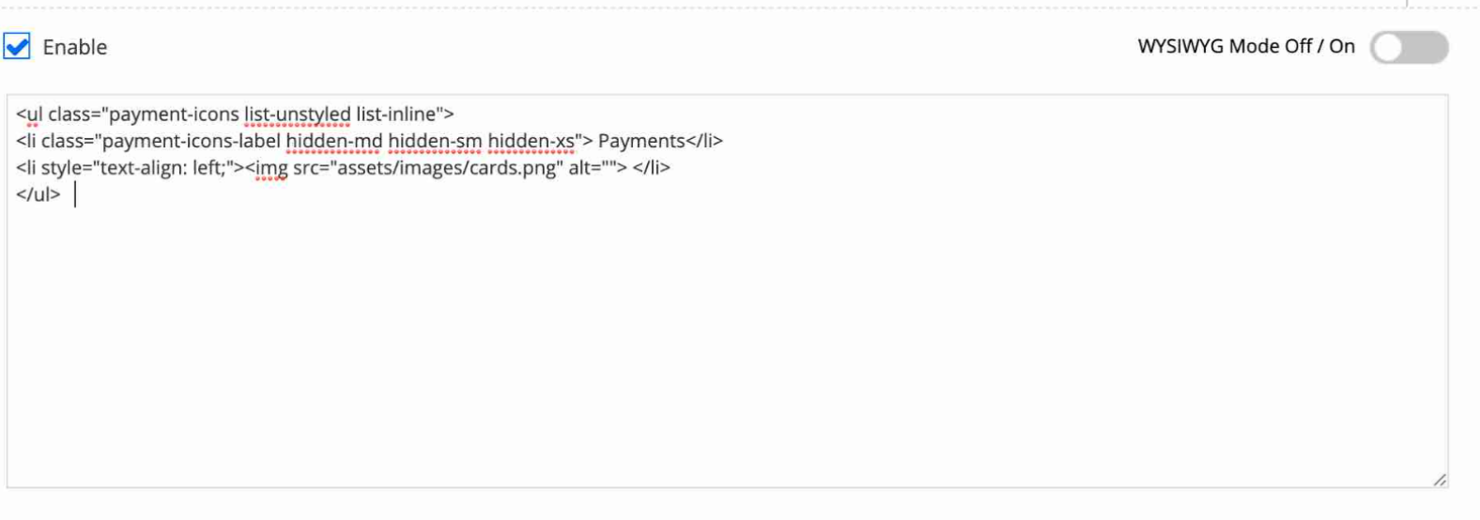
Task: Place cursor on list-inline class
Action: [395, 115]
